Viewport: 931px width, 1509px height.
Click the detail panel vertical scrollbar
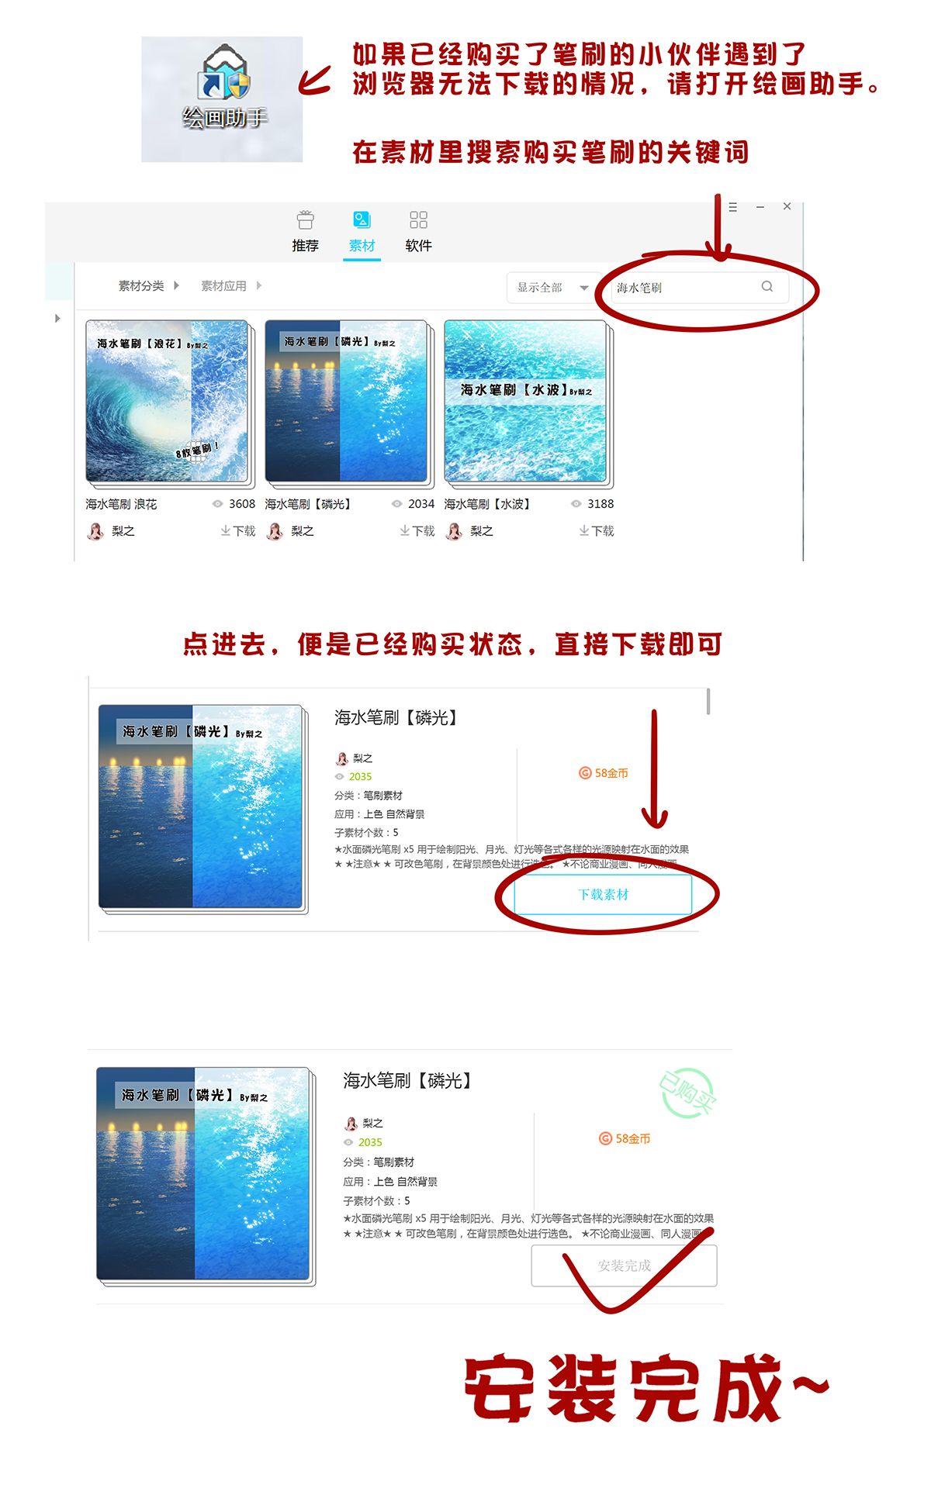(708, 701)
